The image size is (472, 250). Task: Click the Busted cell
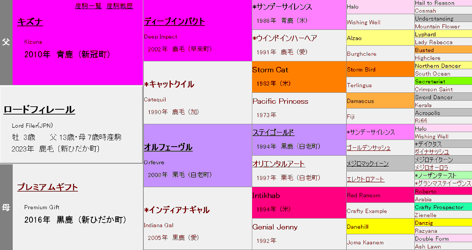click(x=443, y=50)
